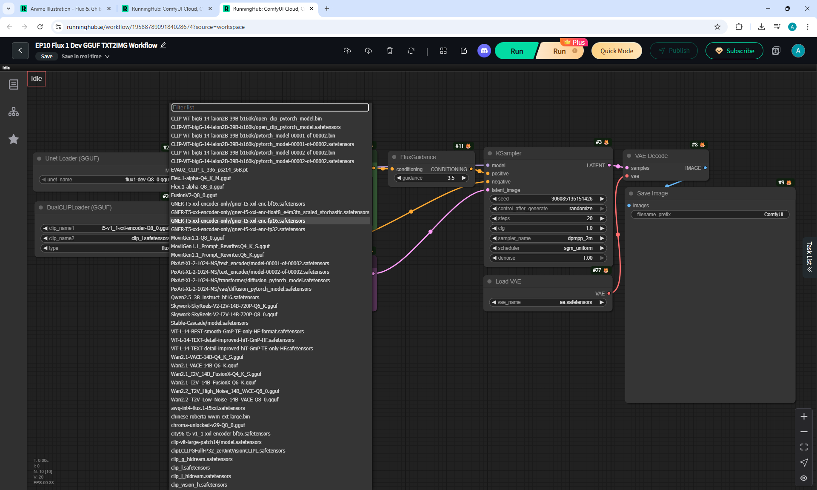This screenshot has height=490, width=817.
Task: Toggle collapse dot on KSampler node
Action: [x=490, y=153]
